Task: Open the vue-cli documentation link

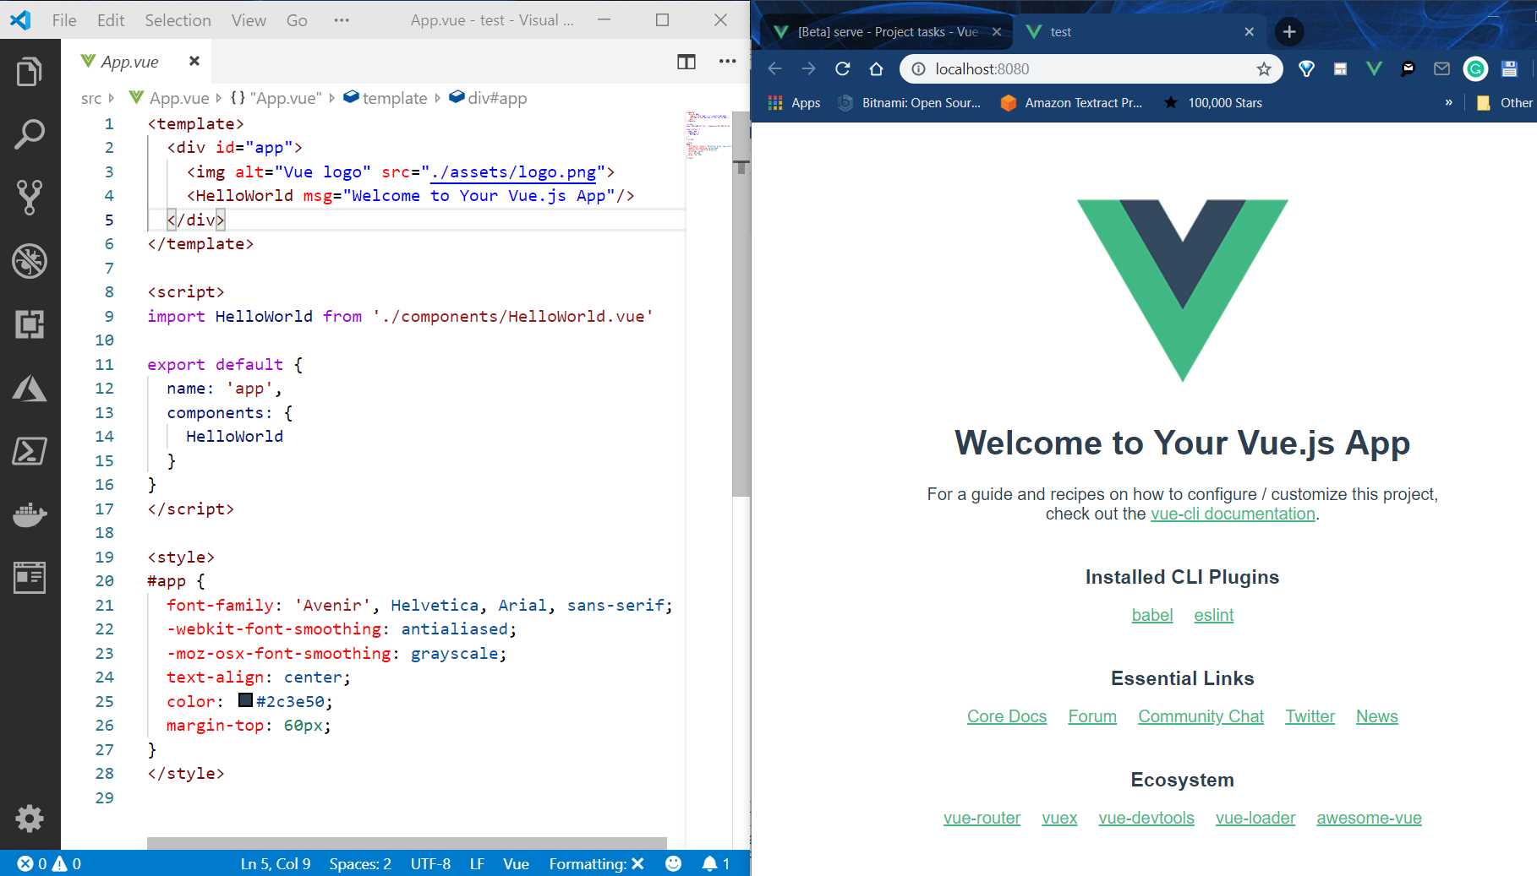Action: point(1232,513)
